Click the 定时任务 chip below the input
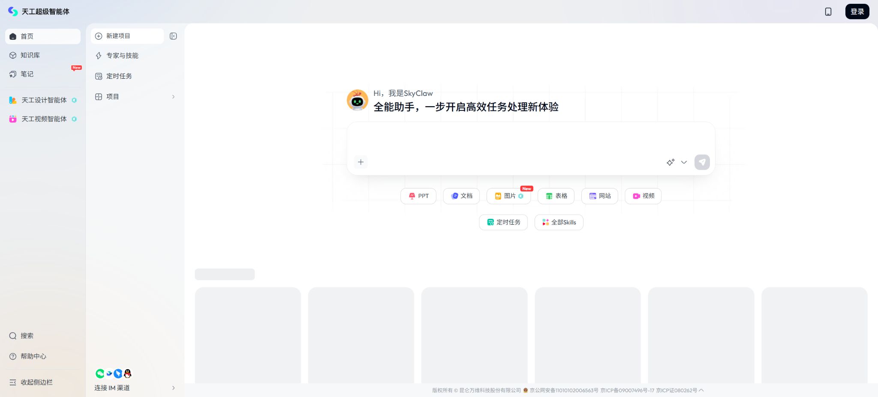Viewport: 878px width, 397px height. pos(503,222)
